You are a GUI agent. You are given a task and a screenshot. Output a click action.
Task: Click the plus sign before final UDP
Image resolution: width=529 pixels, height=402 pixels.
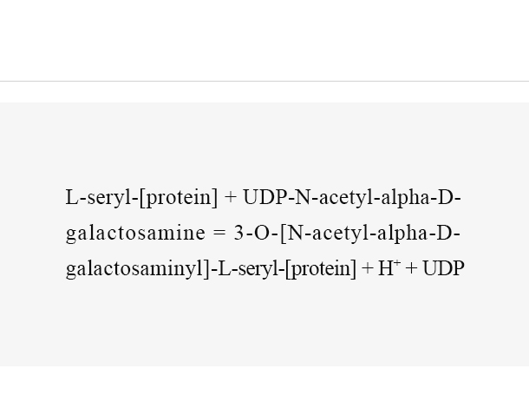click(x=412, y=268)
